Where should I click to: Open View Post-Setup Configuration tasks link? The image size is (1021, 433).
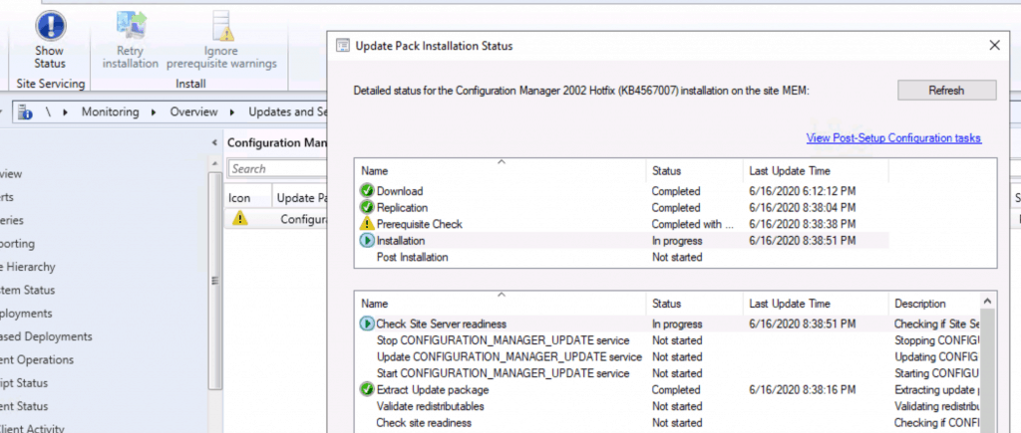pyautogui.click(x=893, y=137)
